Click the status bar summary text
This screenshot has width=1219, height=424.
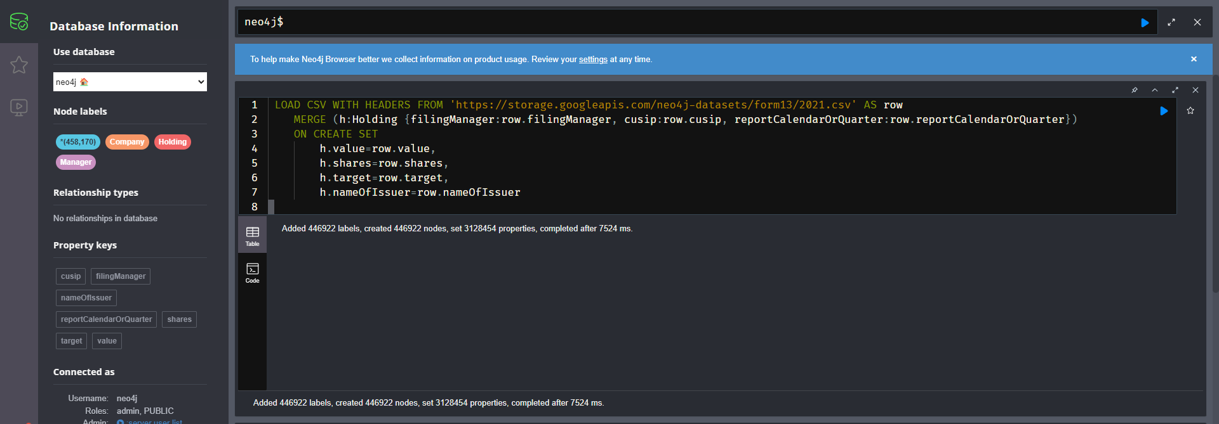[x=429, y=403]
